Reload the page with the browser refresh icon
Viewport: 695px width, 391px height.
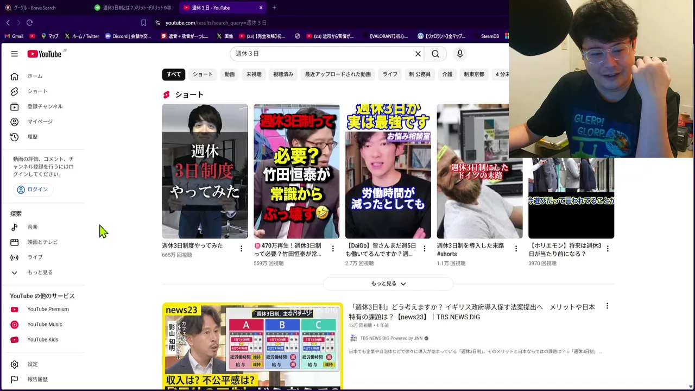pyautogui.click(x=30, y=23)
